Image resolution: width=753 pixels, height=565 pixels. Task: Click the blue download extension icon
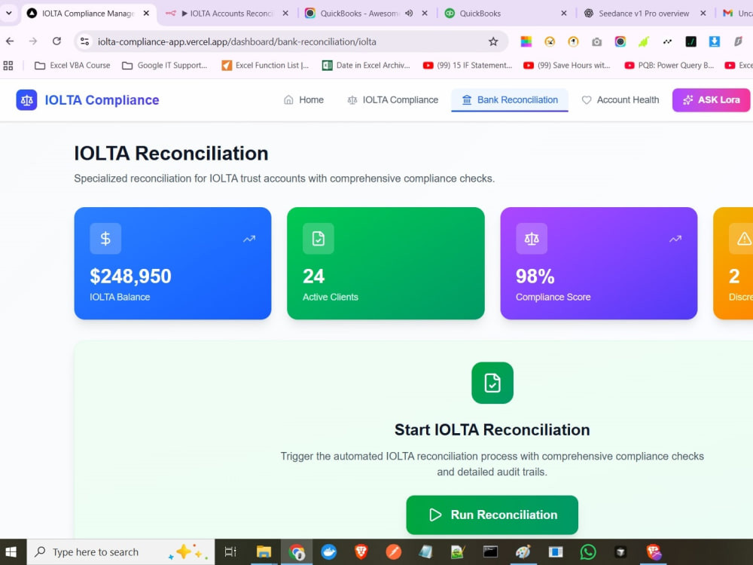[x=714, y=41]
